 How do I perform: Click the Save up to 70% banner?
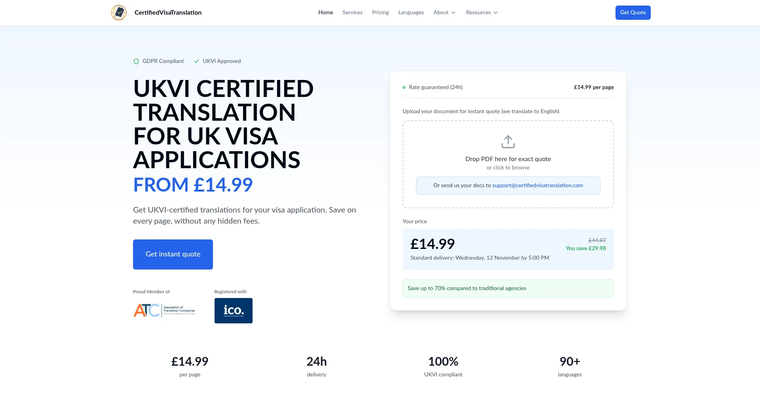(x=508, y=289)
